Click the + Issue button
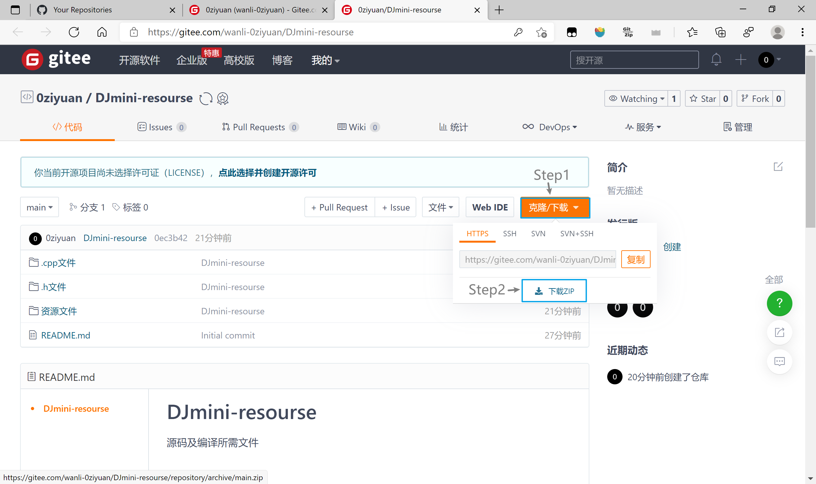Screen dimensions: 816x484 pyautogui.click(x=396, y=207)
